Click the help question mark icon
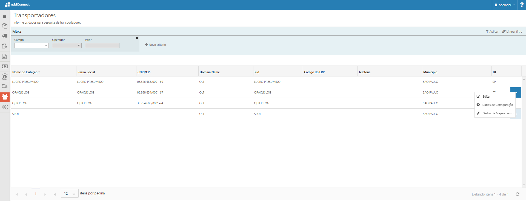 click(522, 5)
